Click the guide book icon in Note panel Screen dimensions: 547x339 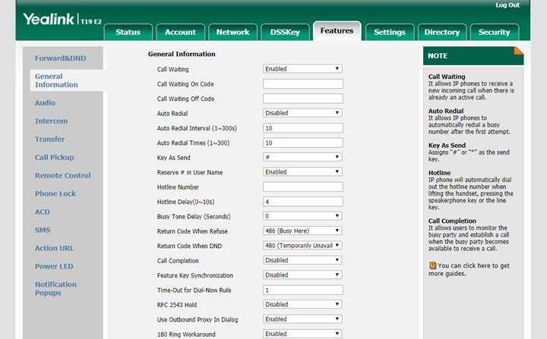click(x=432, y=265)
